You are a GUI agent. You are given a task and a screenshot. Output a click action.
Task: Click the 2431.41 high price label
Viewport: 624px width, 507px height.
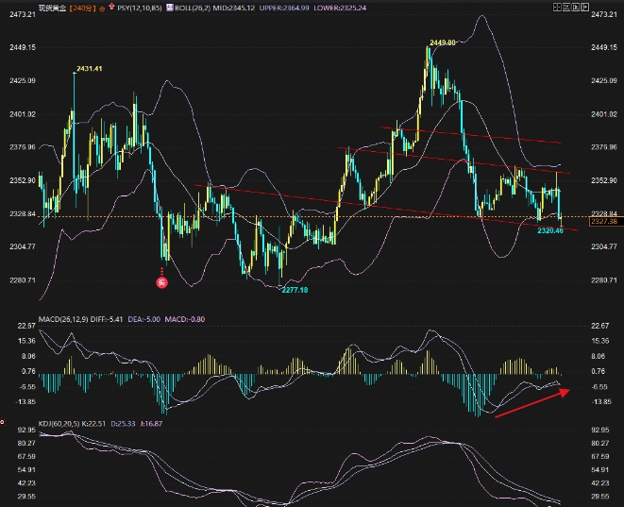click(89, 68)
